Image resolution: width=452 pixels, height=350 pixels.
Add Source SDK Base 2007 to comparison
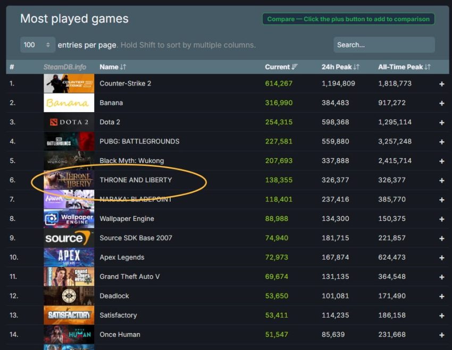(441, 238)
